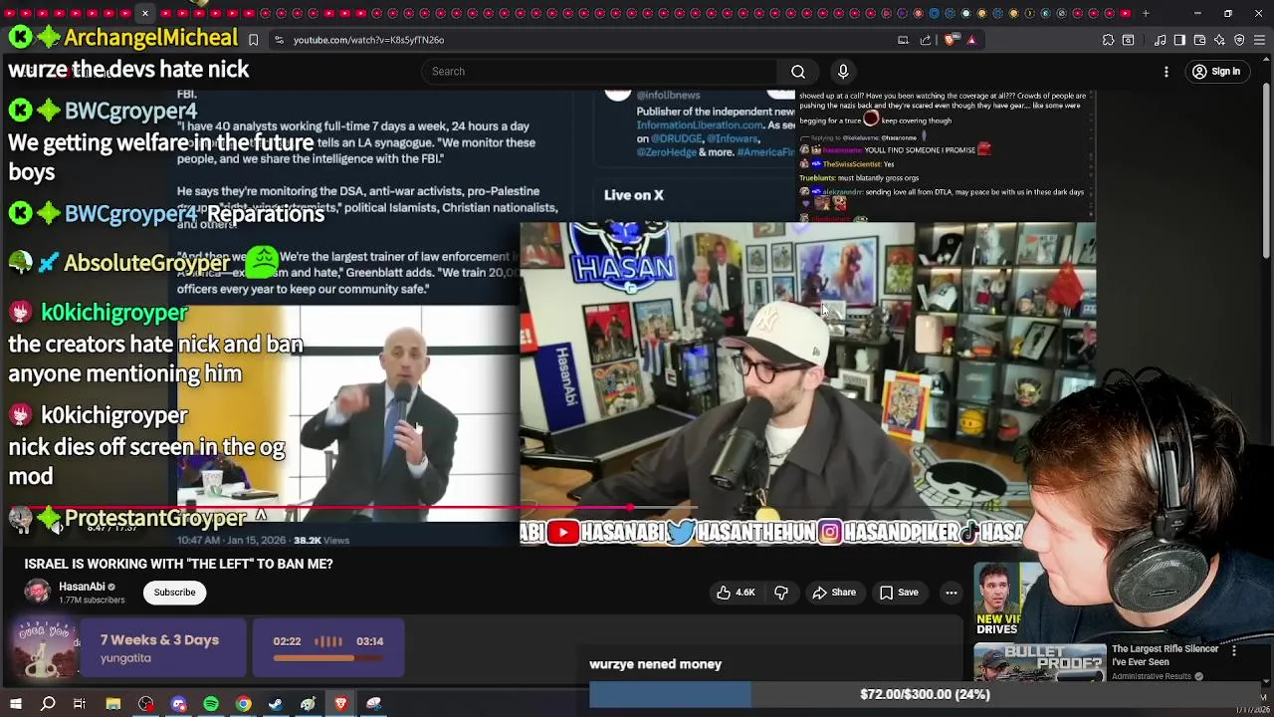
Task: Open the Brave browser taskbar icon
Action: pyautogui.click(x=340, y=704)
